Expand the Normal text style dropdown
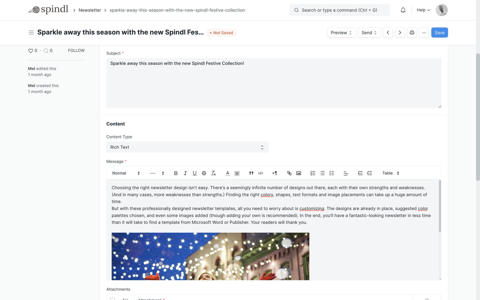The image size is (480, 300). pos(126,173)
